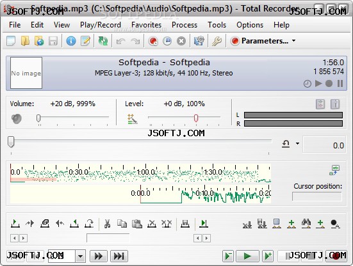The height and width of the screenshot is (266, 353).
Task: Click the gray circled X toolbar icon
Action: tap(181, 41)
